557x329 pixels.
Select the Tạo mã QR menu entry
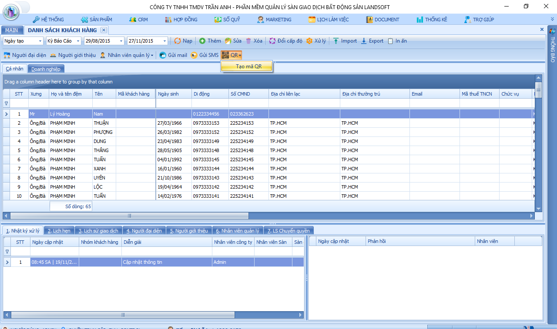point(247,66)
